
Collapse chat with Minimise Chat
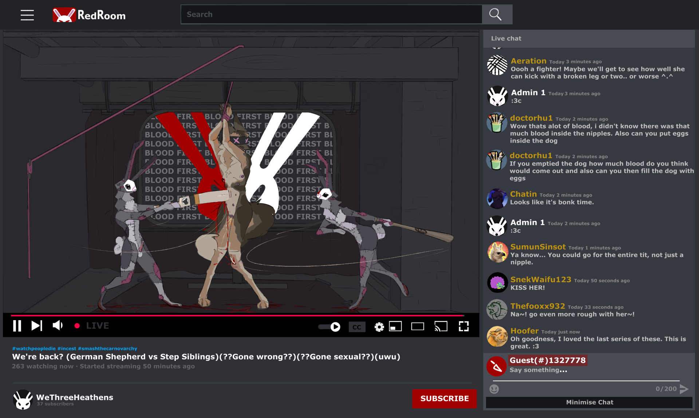(589, 402)
